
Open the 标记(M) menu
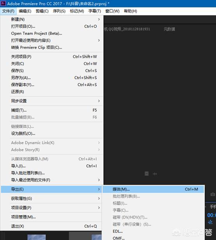77,11
